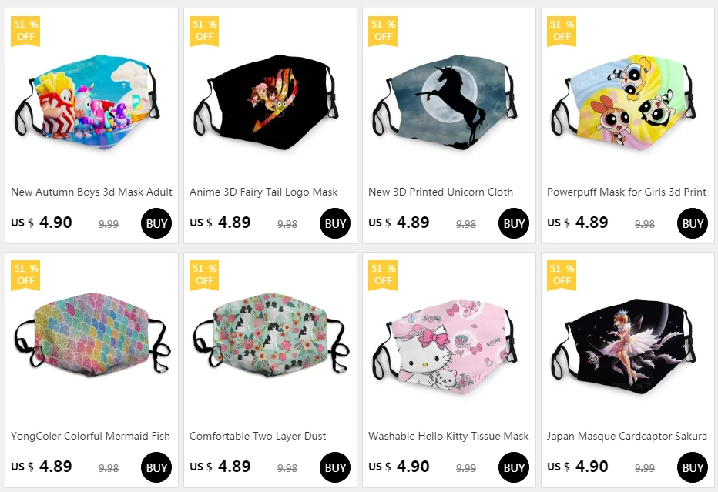Open the 'Anime 3D Fairy Tail Logo Mask' title
This screenshot has height=492, width=718.
[x=263, y=192]
